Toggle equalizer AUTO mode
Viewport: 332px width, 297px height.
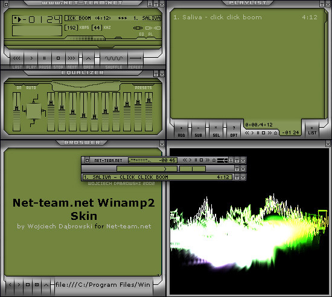(31, 87)
